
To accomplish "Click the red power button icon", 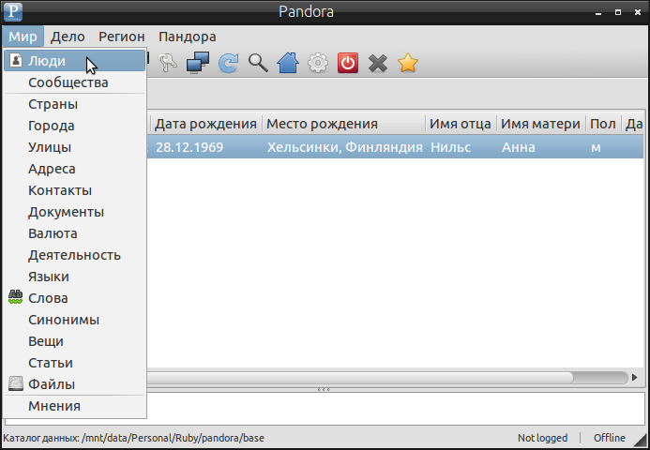I will pos(348,63).
